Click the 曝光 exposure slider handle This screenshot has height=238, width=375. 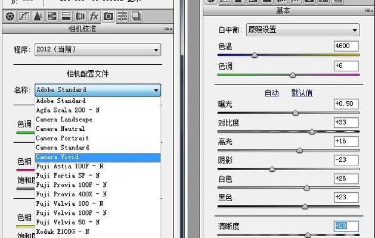(x=296, y=113)
